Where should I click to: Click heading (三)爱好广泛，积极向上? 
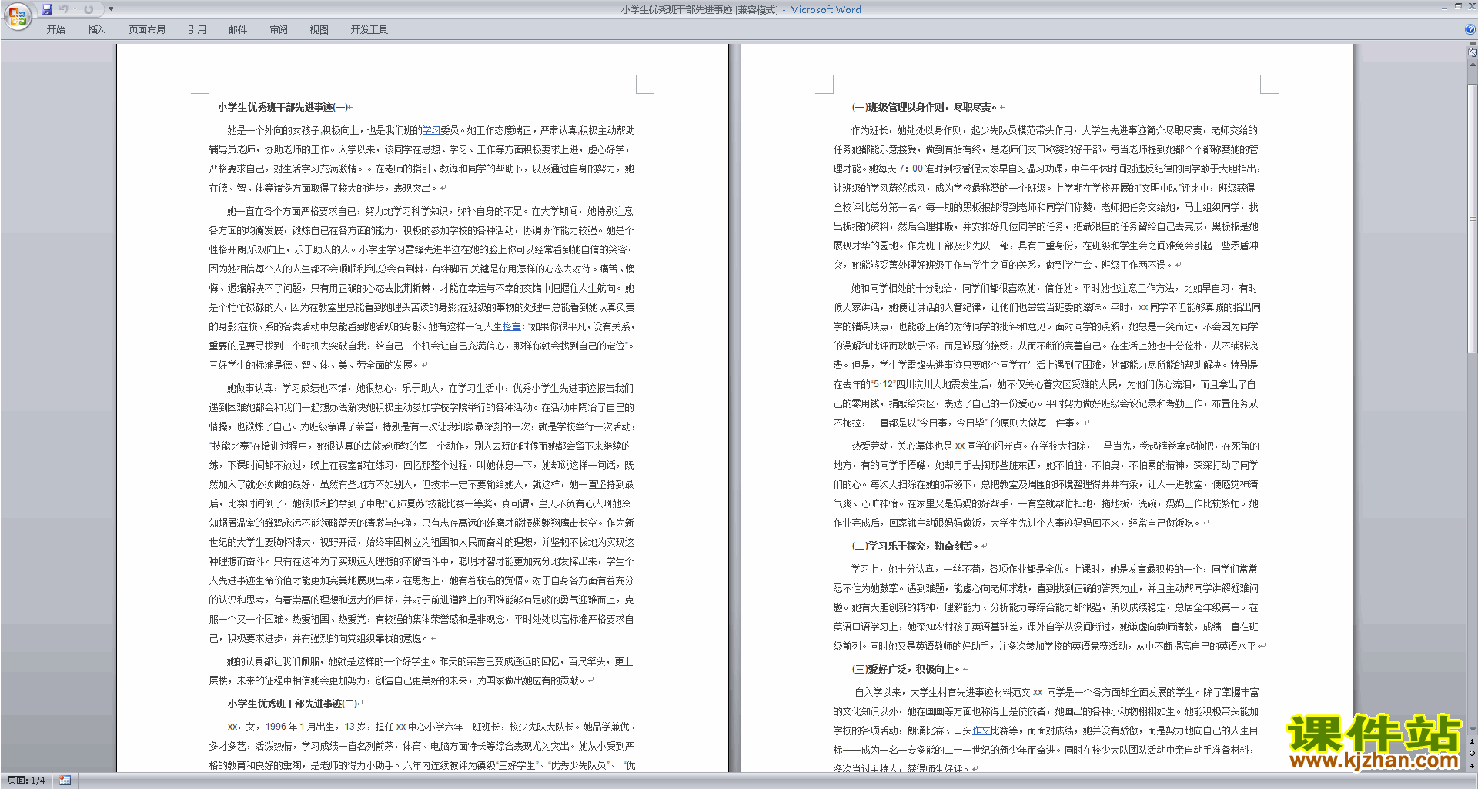(x=906, y=669)
